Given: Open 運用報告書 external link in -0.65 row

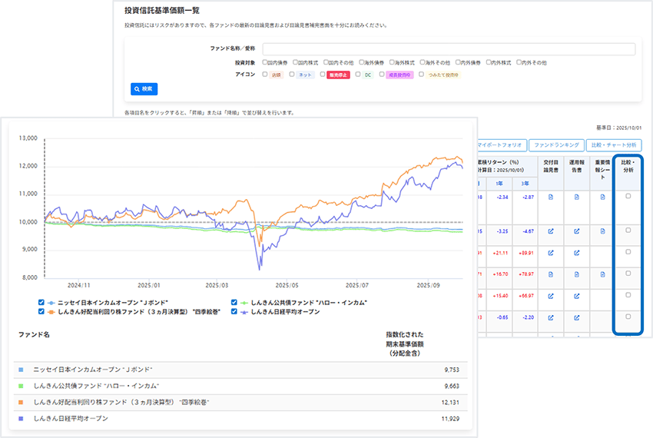Looking at the screenshot, I should [x=577, y=317].
